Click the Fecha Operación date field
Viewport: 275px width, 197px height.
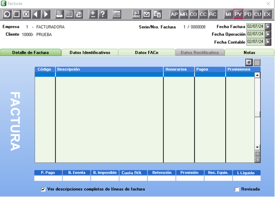pos(256,34)
